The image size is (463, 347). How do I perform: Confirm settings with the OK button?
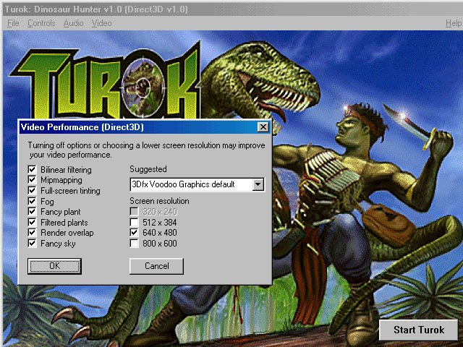[55, 266]
